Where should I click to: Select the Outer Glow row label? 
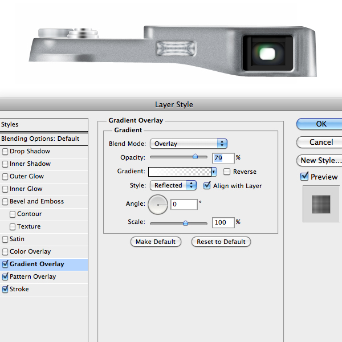[x=27, y=177]
